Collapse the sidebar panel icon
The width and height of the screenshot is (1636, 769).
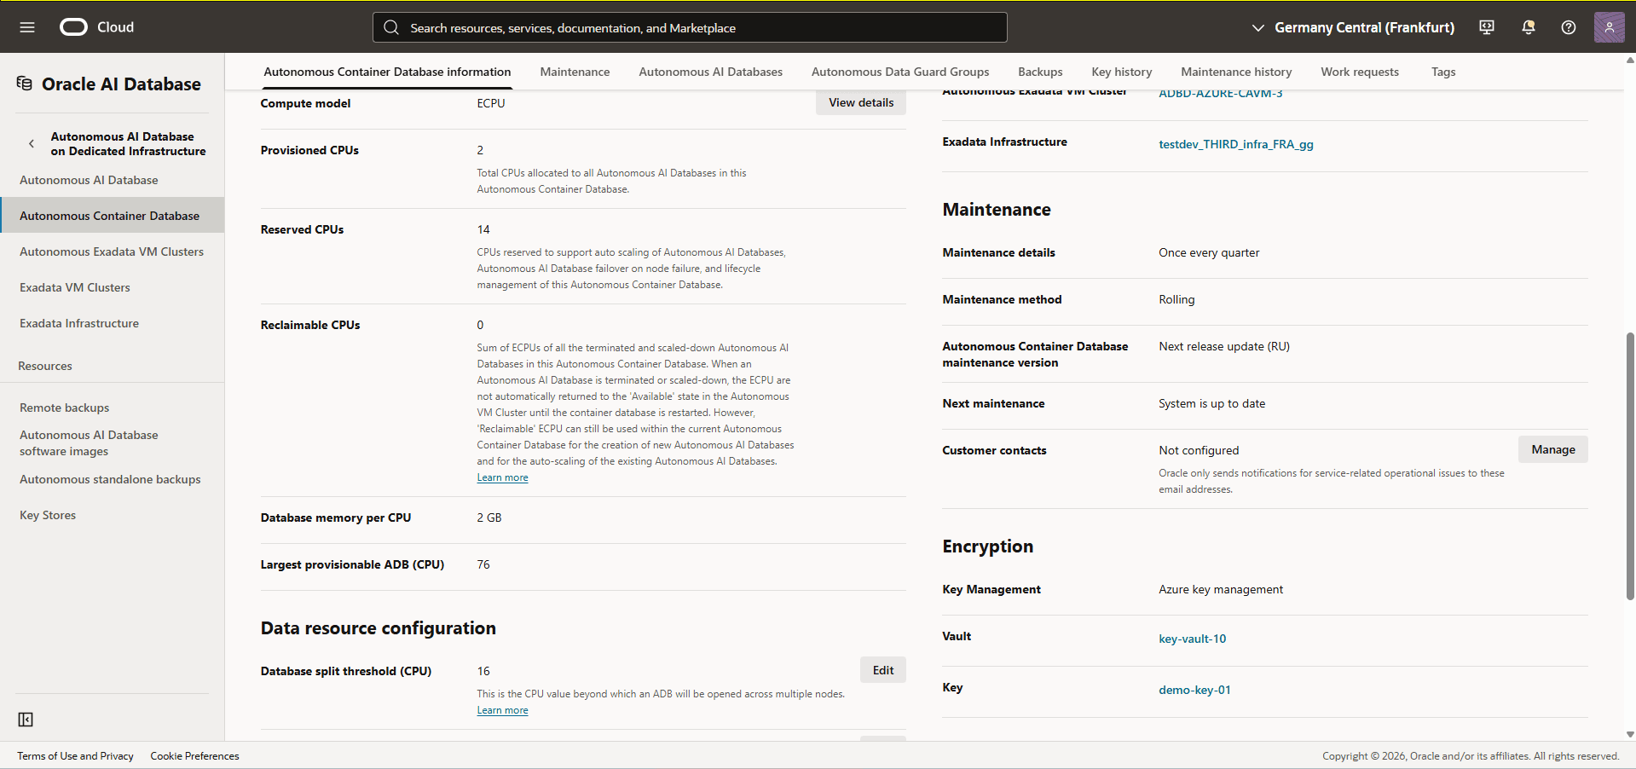26,720
